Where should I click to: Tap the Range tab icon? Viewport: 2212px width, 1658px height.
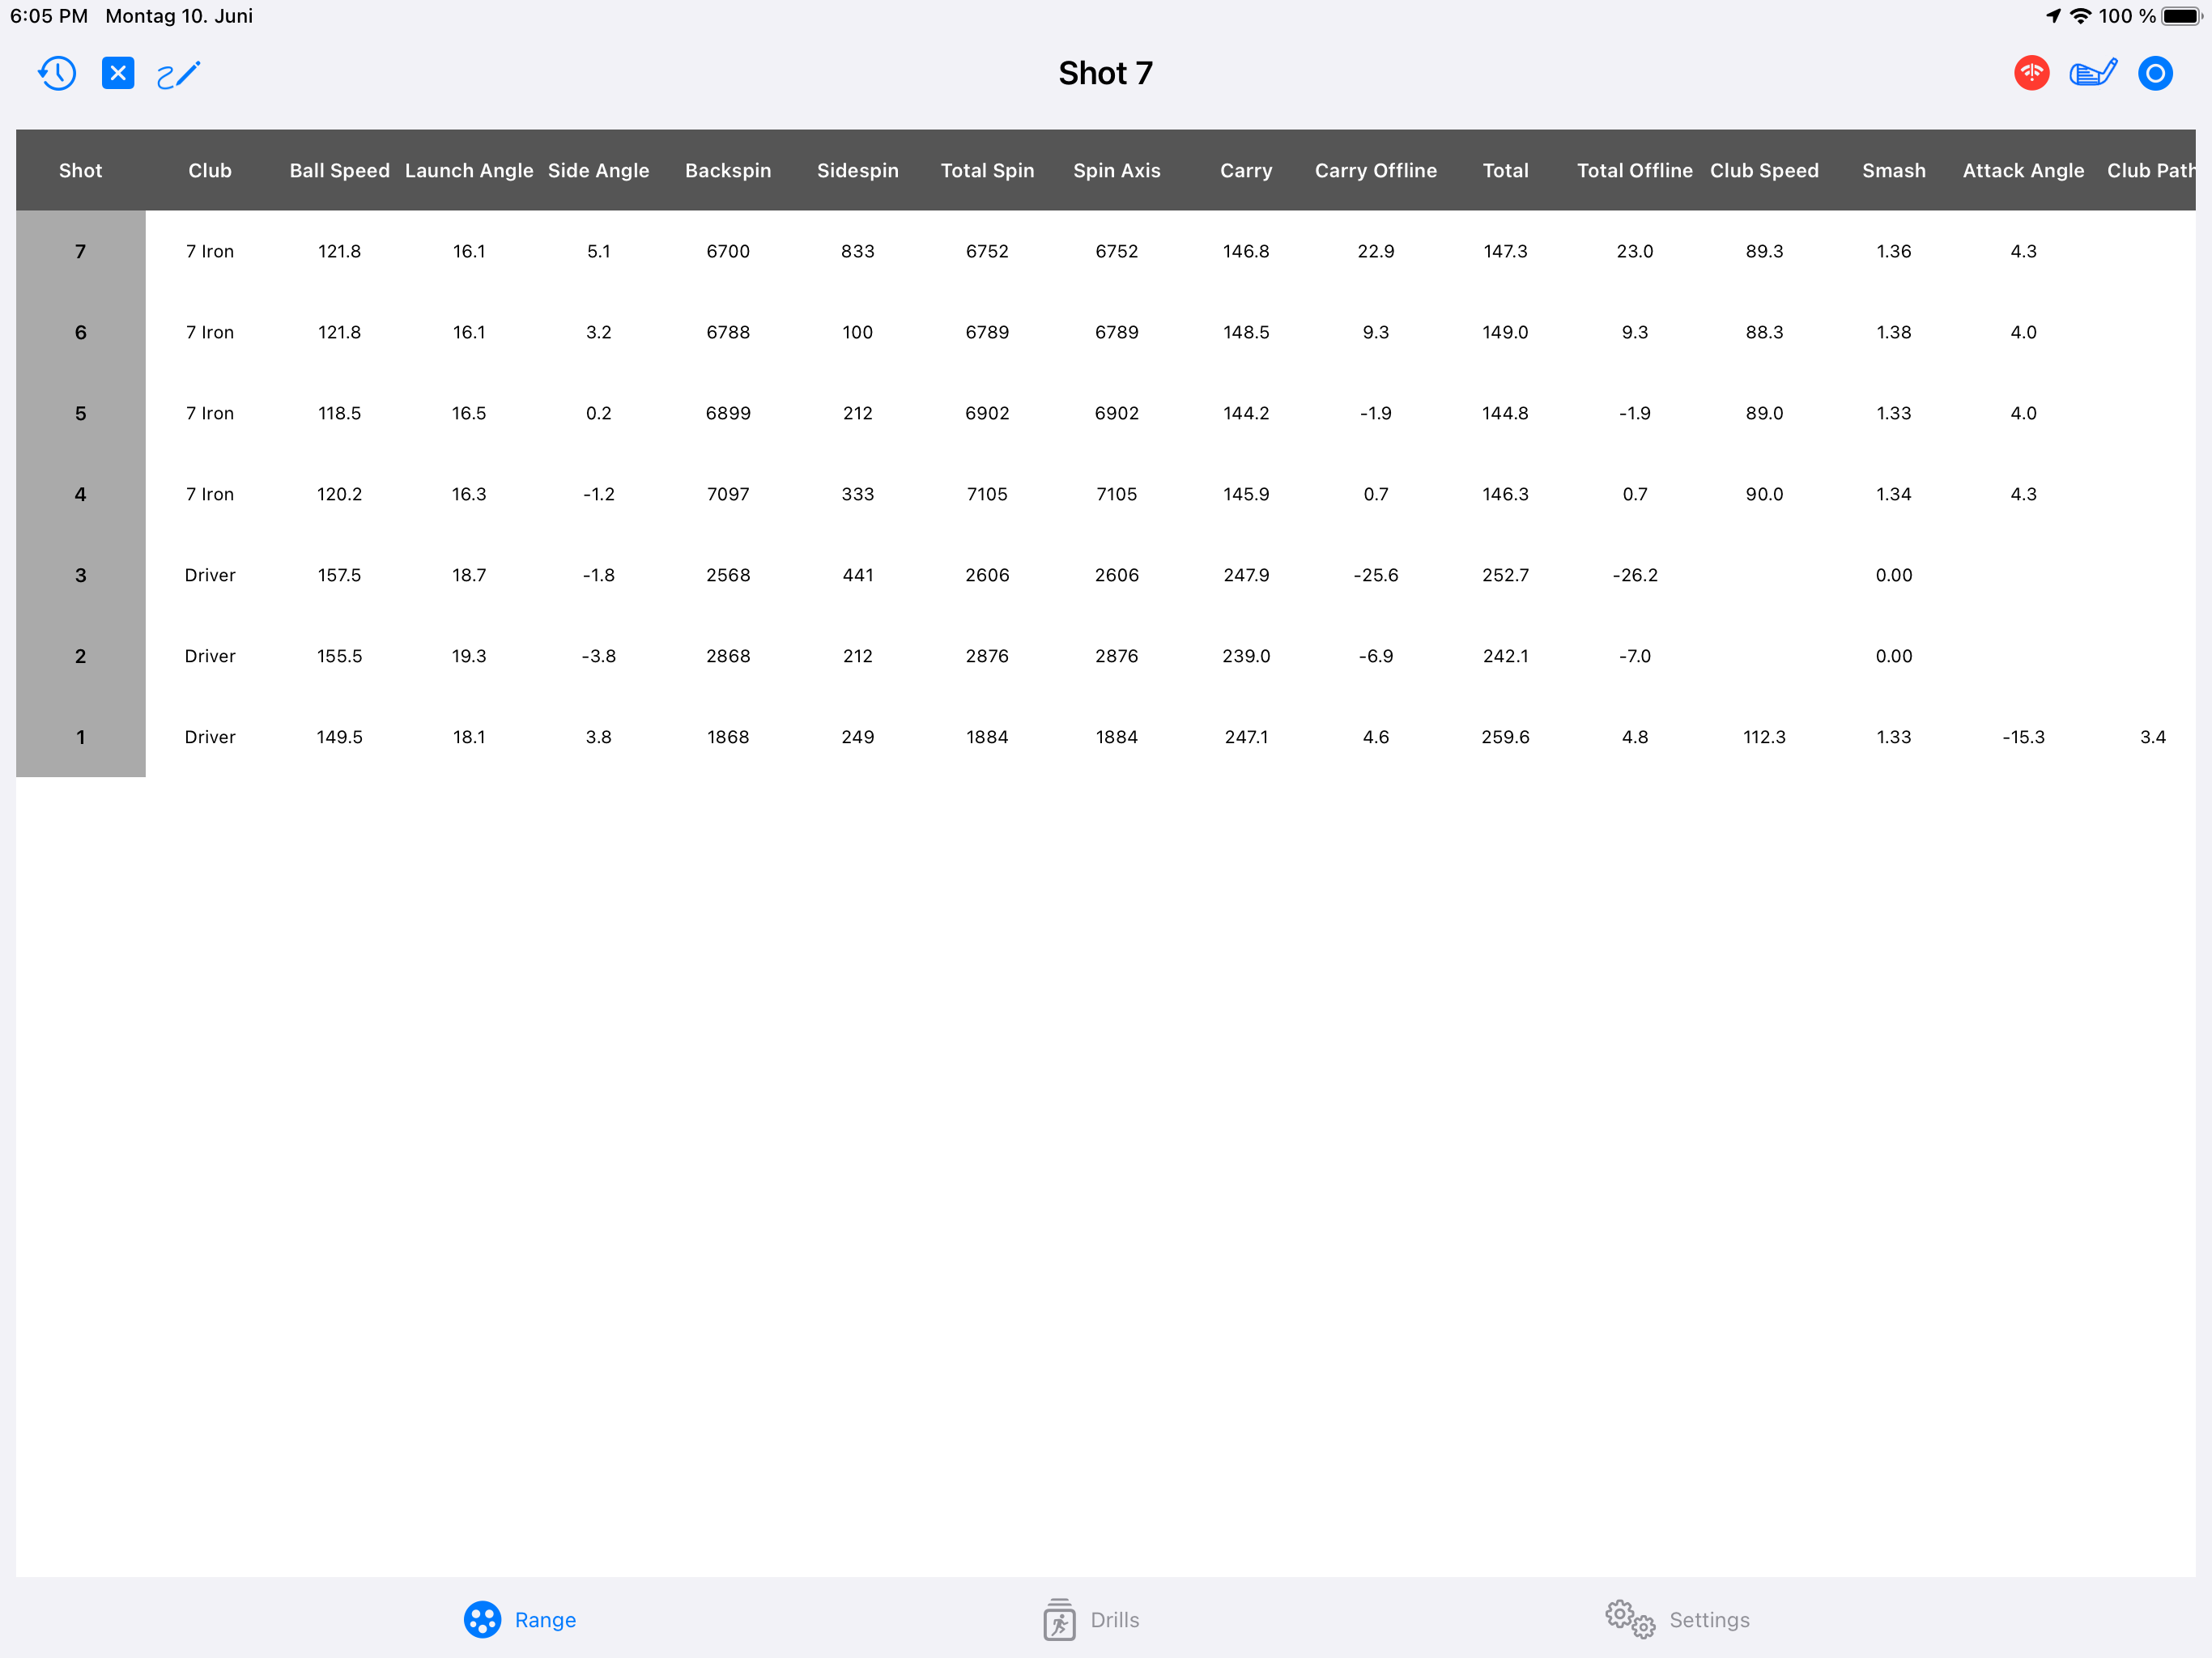[482, 1619]
